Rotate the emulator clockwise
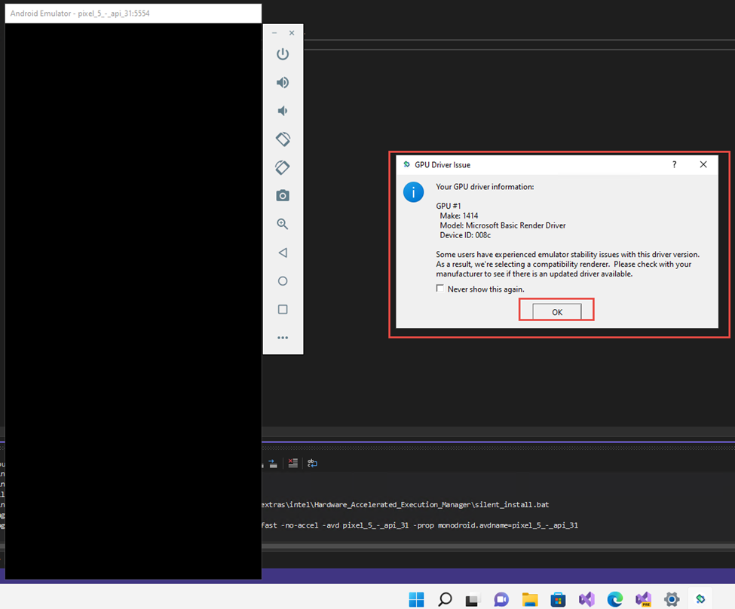The height and width of the screenshot is (609, 735). coord(283,167)
